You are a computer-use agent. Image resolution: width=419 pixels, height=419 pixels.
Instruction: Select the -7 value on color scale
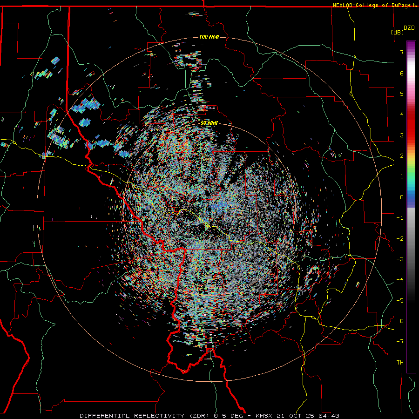(x=400, y=342)
